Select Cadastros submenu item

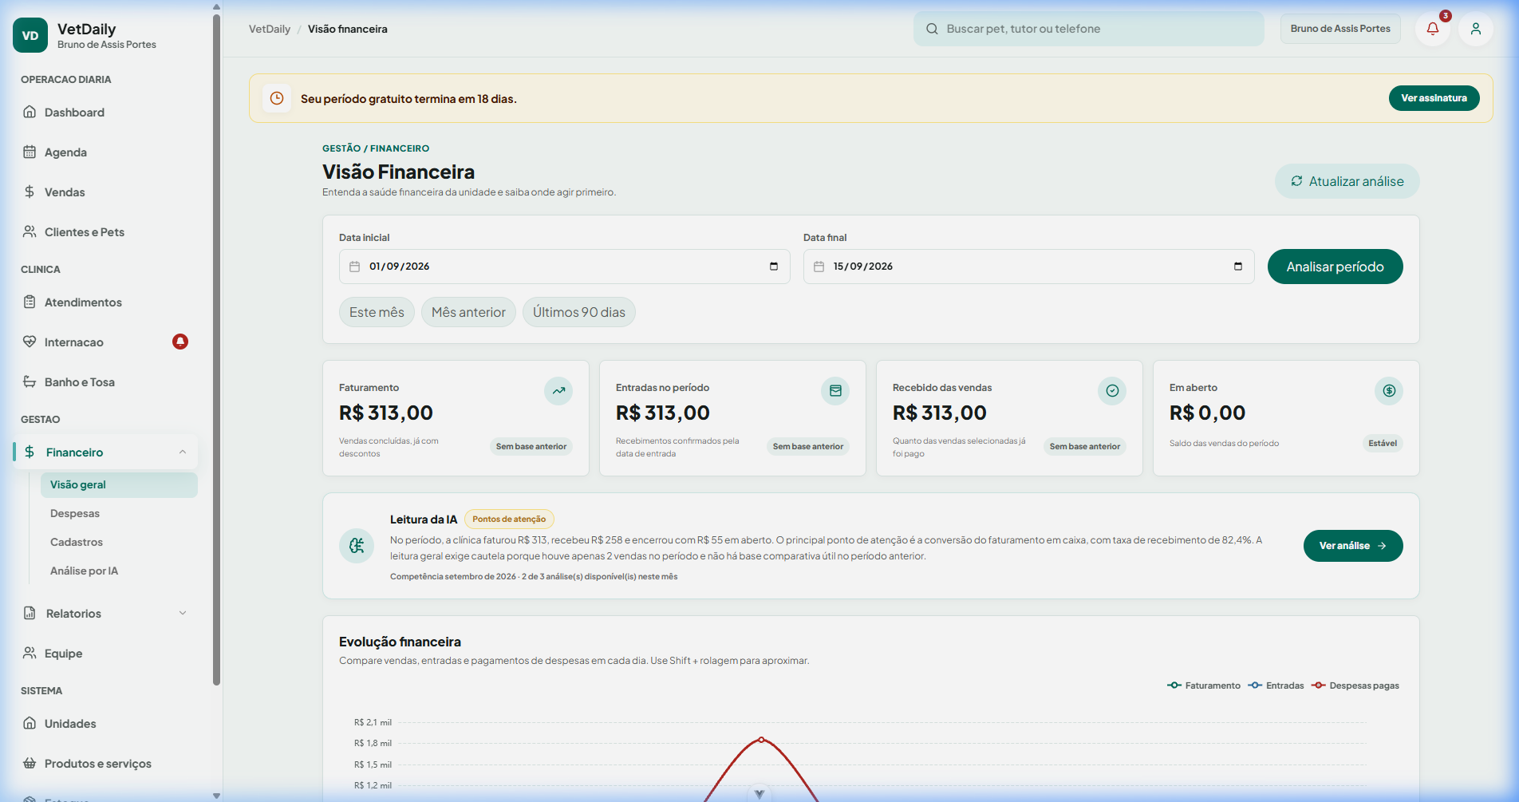119,543
